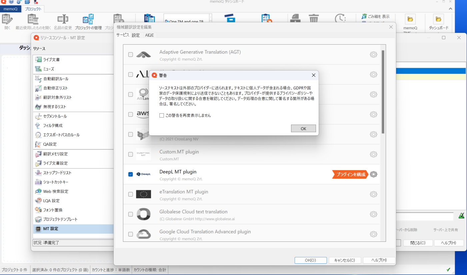Select エクスポートパスのルール resource type
Screen dimensions: 467x275
coord(73,135)
